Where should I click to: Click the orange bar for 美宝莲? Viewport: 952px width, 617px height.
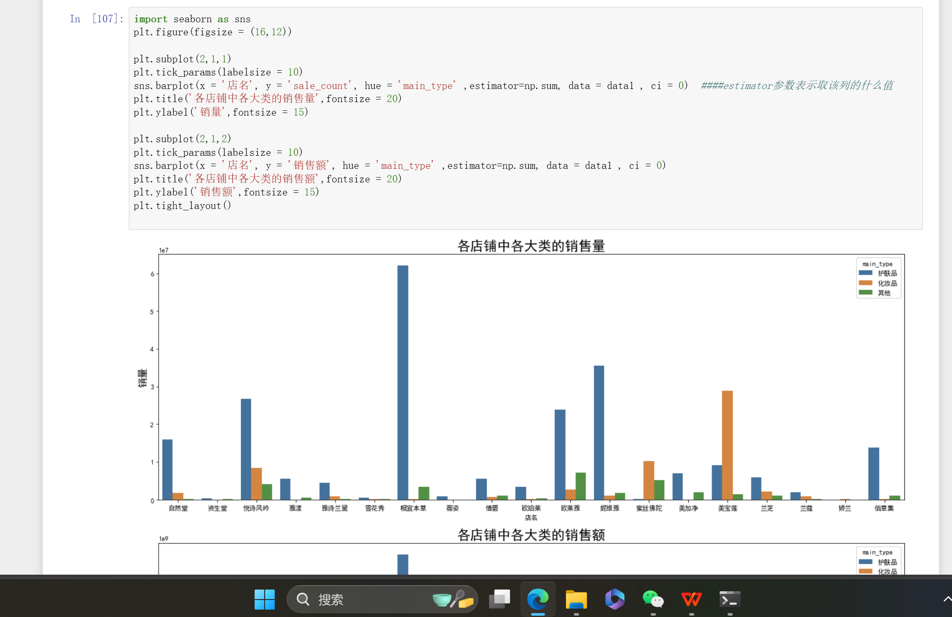point(727,445)
